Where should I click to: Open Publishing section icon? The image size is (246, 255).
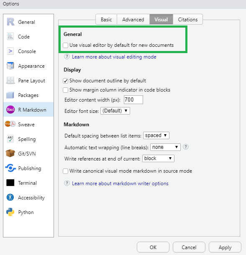tap(10, 168)
